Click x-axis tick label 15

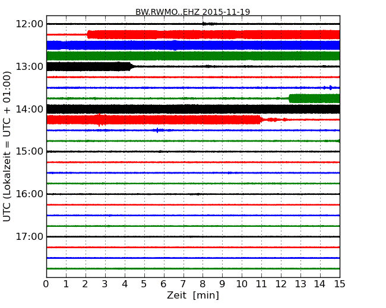tap(340, 284)
